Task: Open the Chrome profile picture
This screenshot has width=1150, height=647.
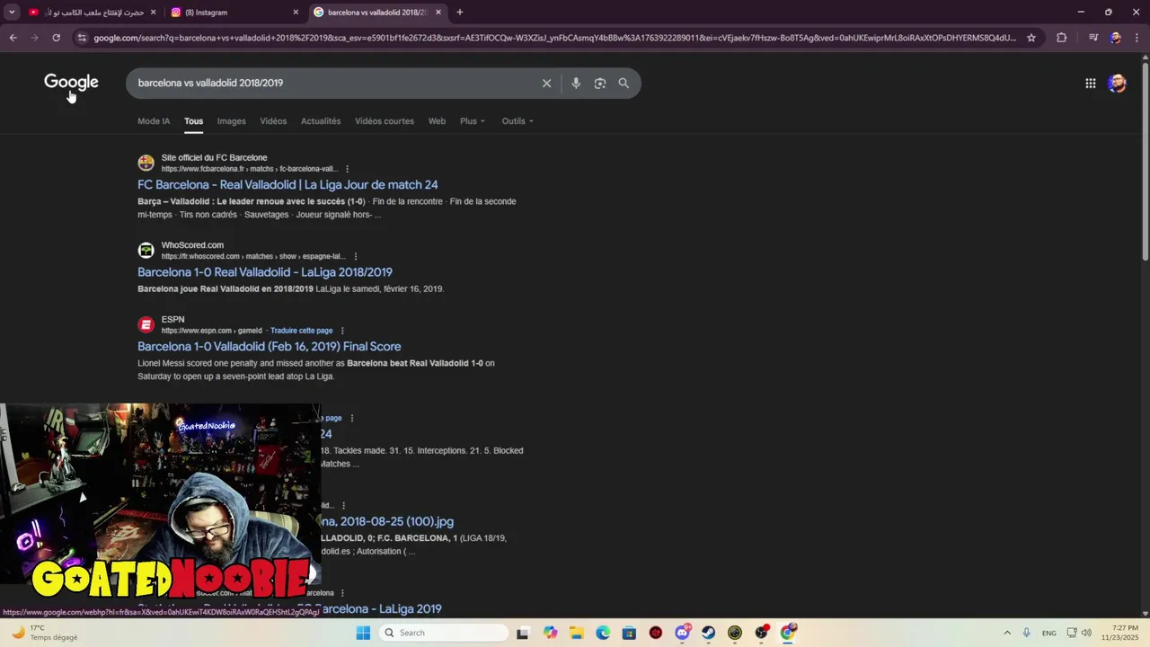Action: 1115,38
